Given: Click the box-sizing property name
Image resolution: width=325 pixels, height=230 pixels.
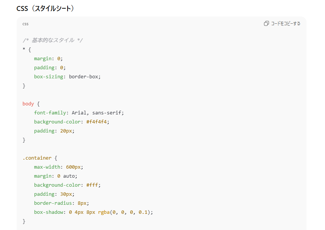Looking at the screenshot, I should tap(48, 77).
